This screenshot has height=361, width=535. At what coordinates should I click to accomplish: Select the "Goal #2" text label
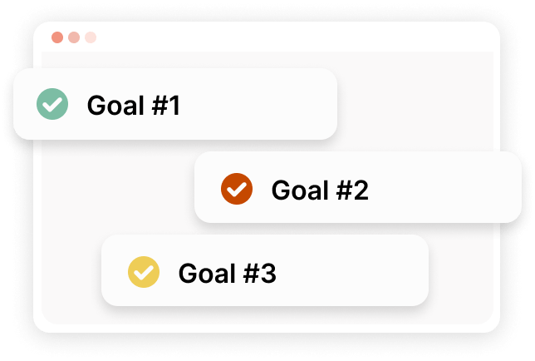(x=320, y=190)
